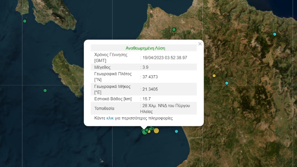Select the cyan marker in the northeast mountains
This screenshot has height=167, width=297.
pyautogui.click(x=275, y=34)
